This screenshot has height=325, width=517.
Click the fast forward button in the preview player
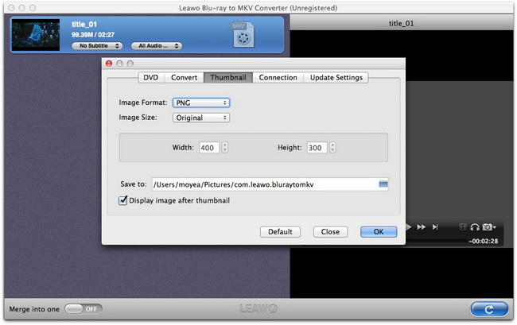point(421,227)
